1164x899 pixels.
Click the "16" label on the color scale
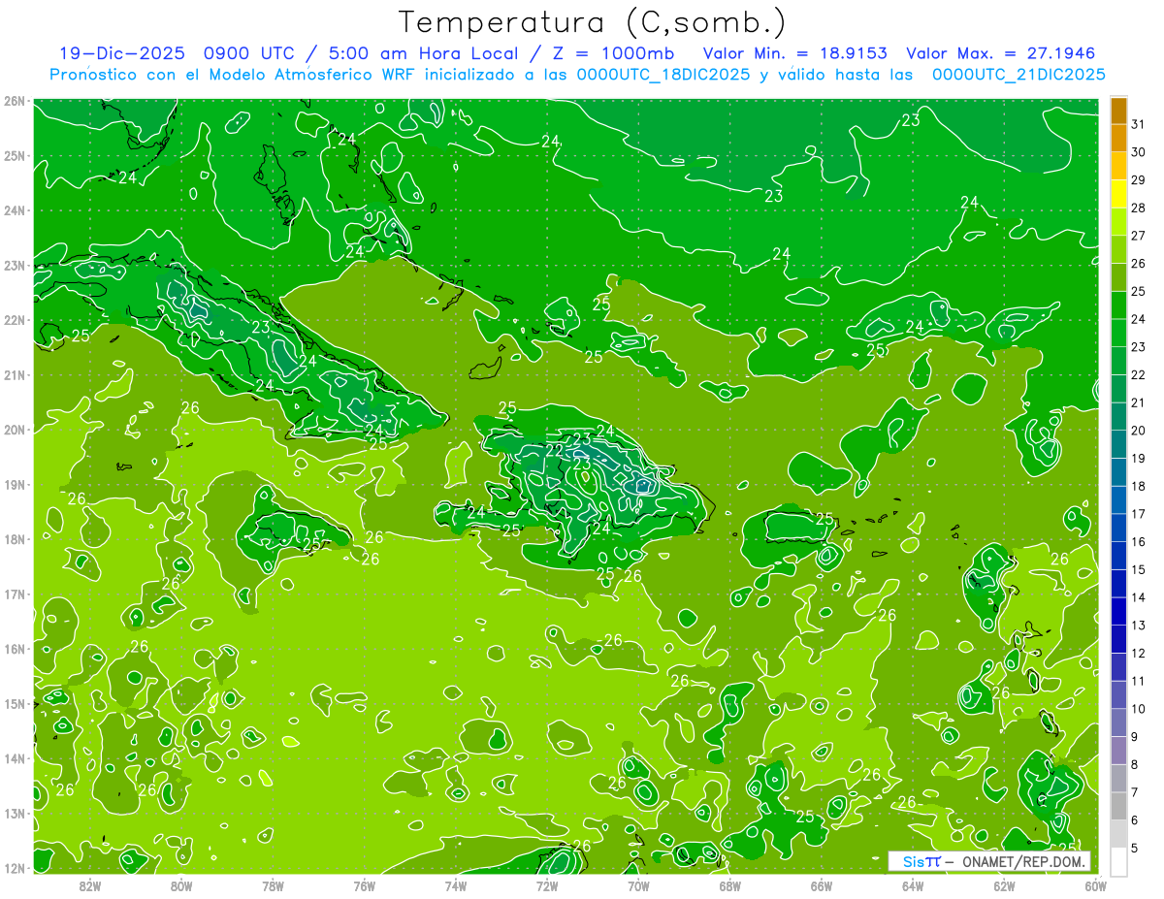pyautogui.click(x=1139, y=542)
